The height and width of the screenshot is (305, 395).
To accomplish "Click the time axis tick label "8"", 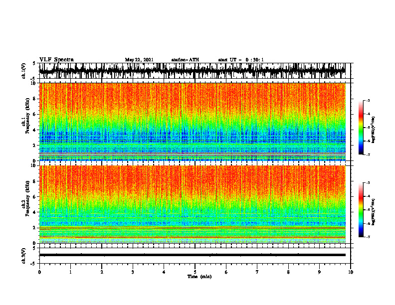I will tap(288, 272).
